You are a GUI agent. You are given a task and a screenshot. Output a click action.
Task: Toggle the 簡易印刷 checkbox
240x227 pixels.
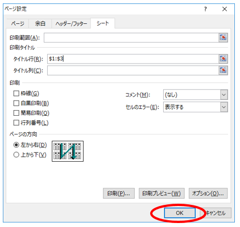[x=16, y=113]
